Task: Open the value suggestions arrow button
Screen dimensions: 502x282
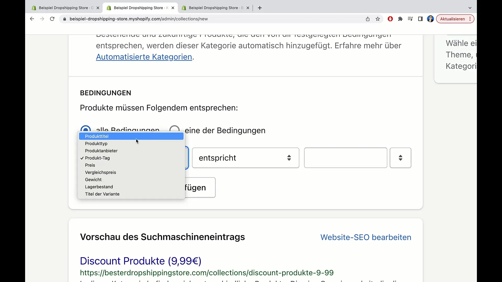Action: [400, 158]
